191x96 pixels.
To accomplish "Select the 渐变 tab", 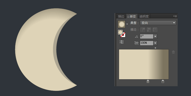I will (x=132, y=16).
